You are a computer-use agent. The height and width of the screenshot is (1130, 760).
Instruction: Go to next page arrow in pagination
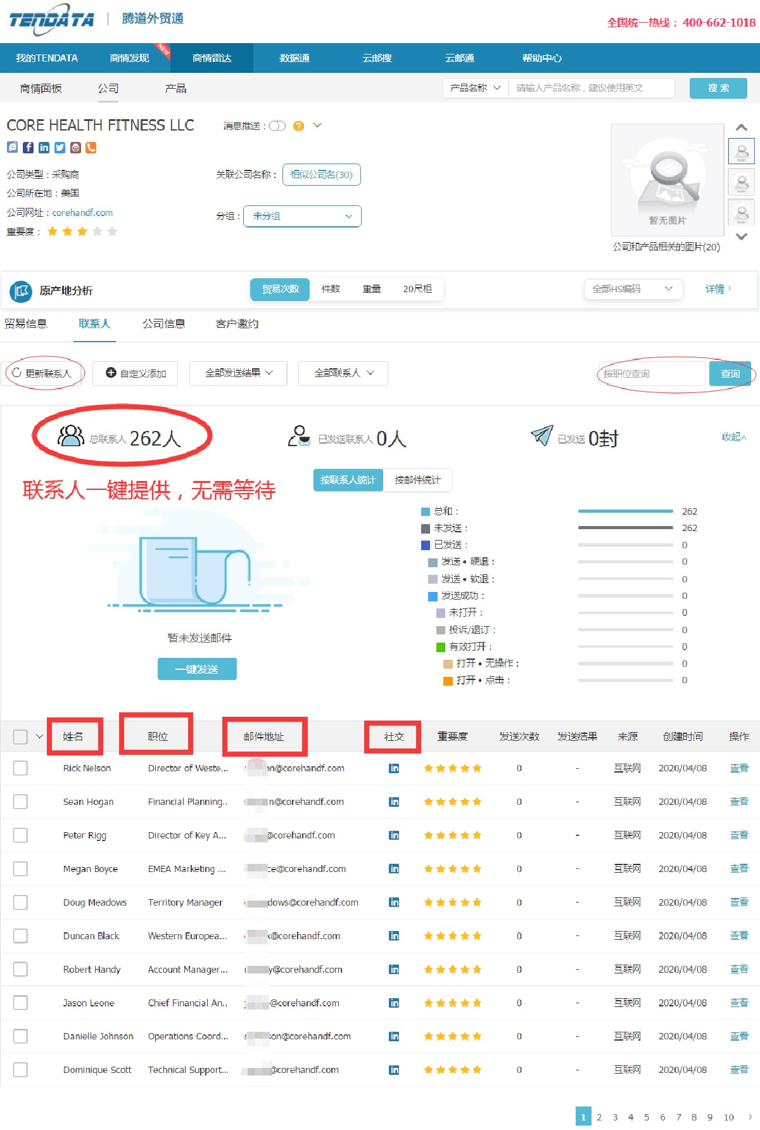[x=750, y=1117]
